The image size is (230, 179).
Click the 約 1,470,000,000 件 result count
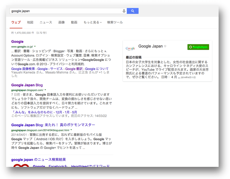pyautogui.click(x=23, y=33)
